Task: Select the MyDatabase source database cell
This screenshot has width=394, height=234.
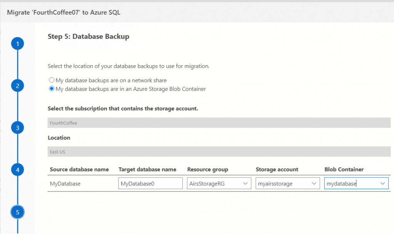Action: coord(65,183)
